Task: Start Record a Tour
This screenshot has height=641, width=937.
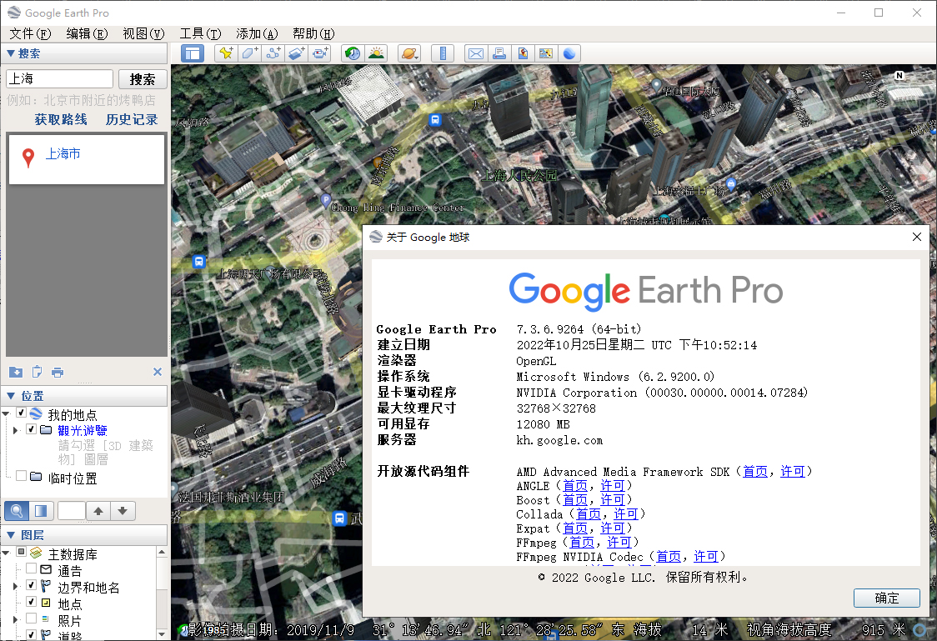Action: [x=319, y=53]
